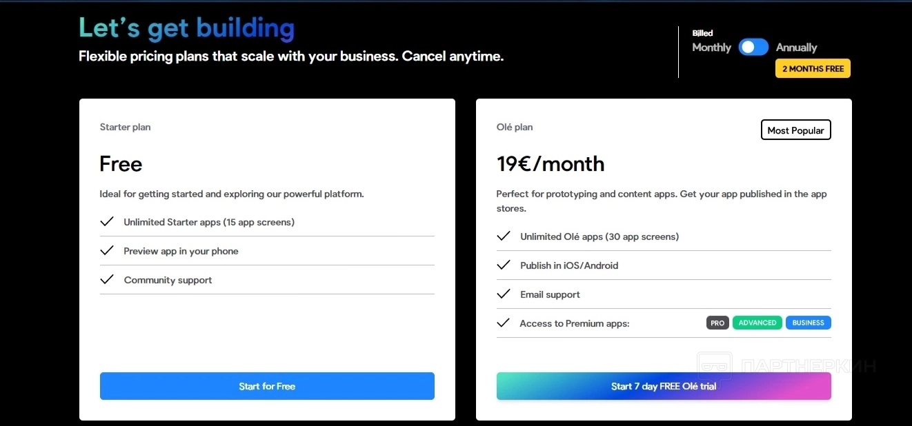
Task: Select the Annually billing label
Action: pos(796,48)
